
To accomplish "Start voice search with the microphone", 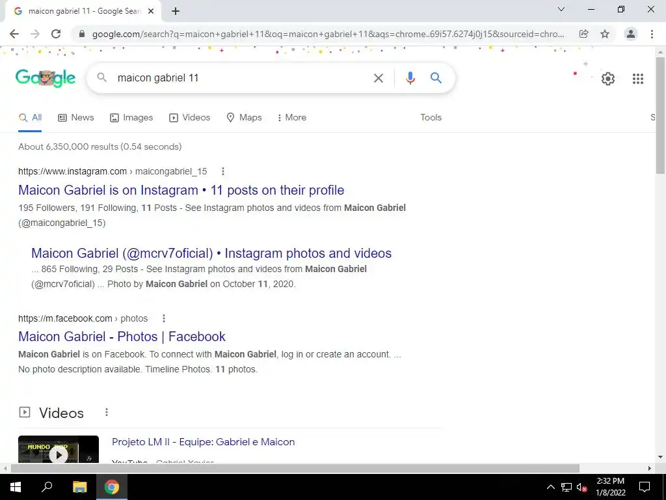I will coord(410,78).
